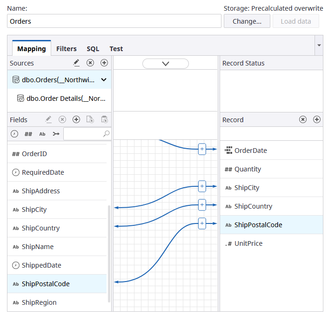Toggle the numeric ## field type filter
The image size is (335, 315).
(28, 134)
